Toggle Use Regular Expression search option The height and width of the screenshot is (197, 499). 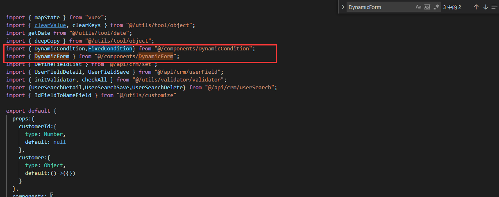[436, 7]
